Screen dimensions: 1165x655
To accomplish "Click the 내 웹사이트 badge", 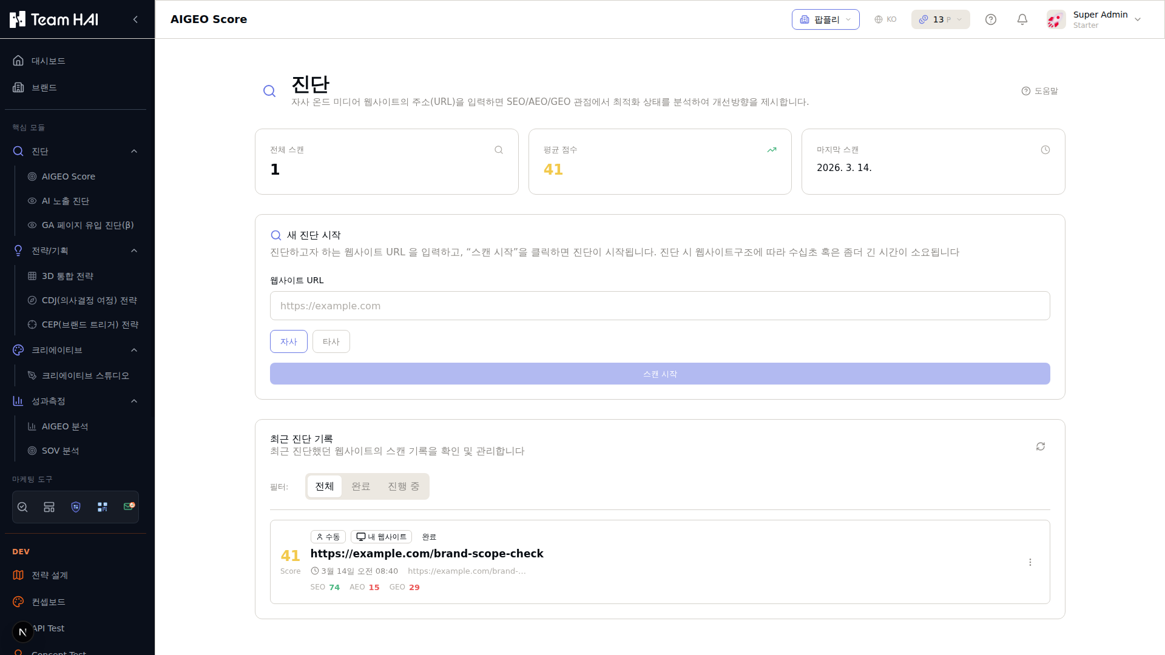I will [x=381, y=537].
